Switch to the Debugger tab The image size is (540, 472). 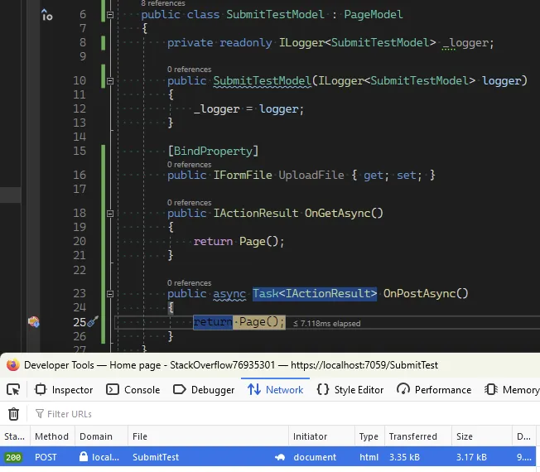tap(204, 390)
